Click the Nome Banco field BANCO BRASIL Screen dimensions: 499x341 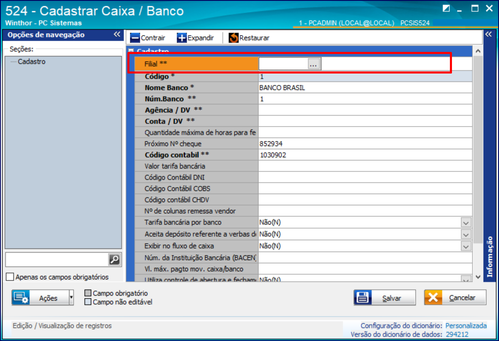click(x=365, y=88)
